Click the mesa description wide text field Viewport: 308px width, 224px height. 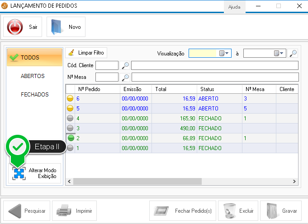[x=215, y=77]
